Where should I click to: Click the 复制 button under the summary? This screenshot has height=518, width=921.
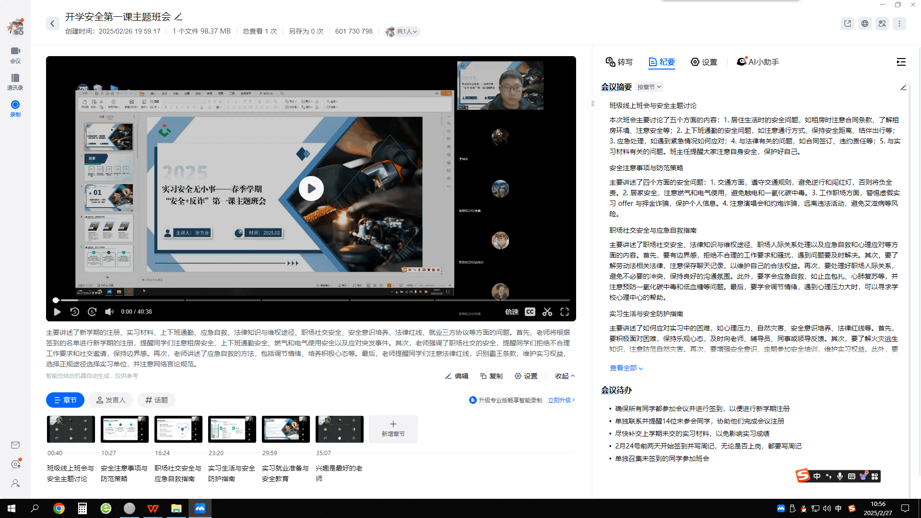coord(492,376)
